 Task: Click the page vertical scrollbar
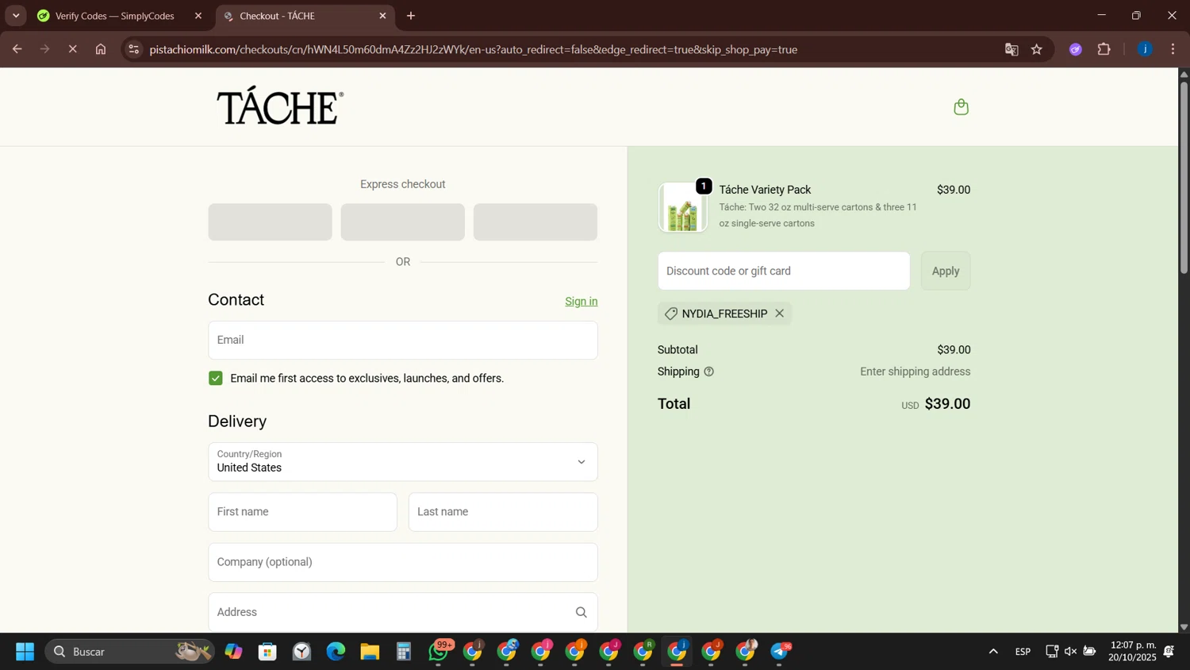pyautogui.click(x=1184, y=176)
